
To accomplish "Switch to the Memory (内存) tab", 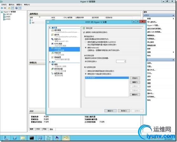I will (38, 129).
